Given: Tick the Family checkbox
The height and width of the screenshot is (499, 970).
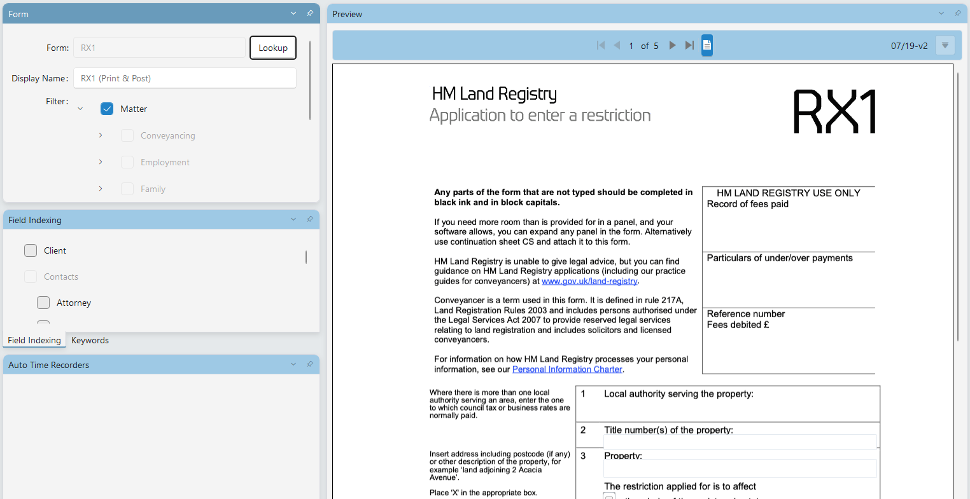Looking at the screenshot, I should [x=127, y=189].
